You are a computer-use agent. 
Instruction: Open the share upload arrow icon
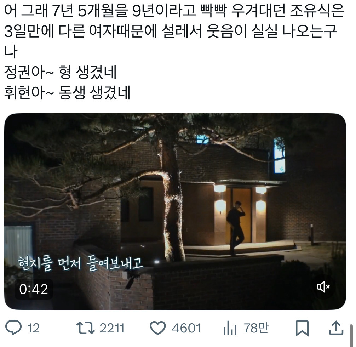click(x=336, y=328)
